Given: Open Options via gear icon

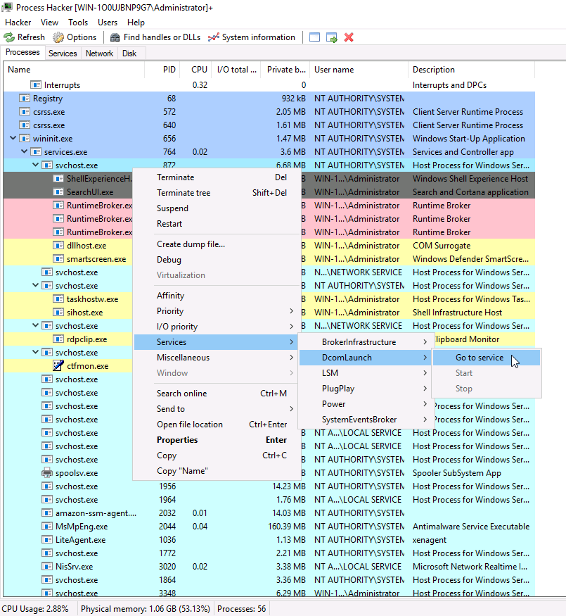Looking at the screenshot, I should pyautogui.click(x=58, y=37).
